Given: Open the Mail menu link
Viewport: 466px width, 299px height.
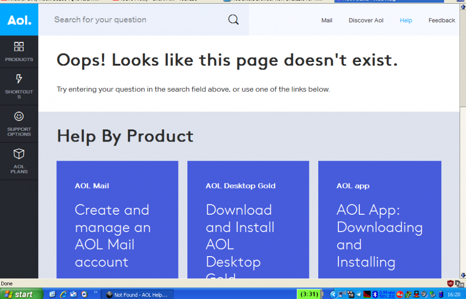Looking at the screenshot, I should click(x=327, y=20).
